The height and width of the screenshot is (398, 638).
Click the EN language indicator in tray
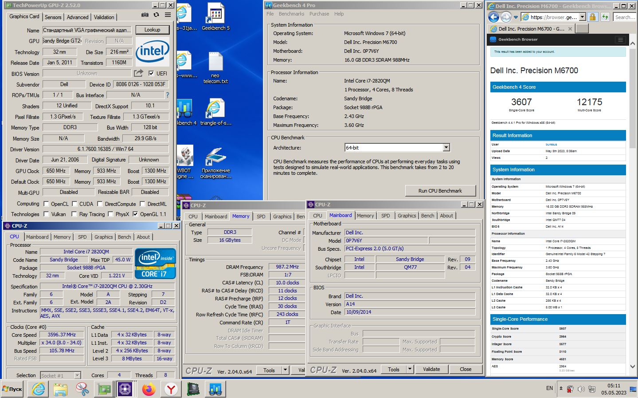[x=549, y=388]
